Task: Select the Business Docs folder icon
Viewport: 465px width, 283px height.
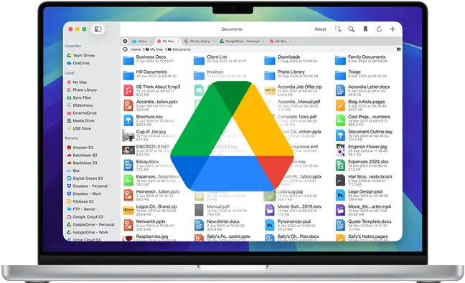Action: pos(128,60)
